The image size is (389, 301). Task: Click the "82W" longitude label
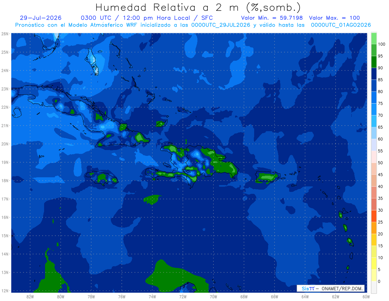click(30, 296)
